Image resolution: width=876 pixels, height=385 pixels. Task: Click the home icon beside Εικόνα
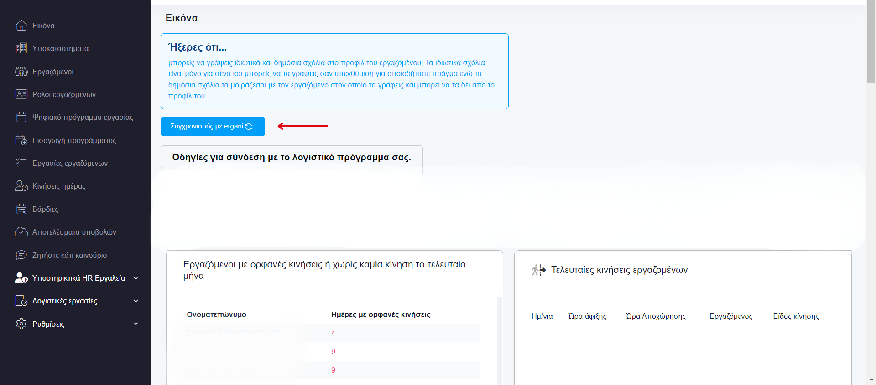coord(21,26)
